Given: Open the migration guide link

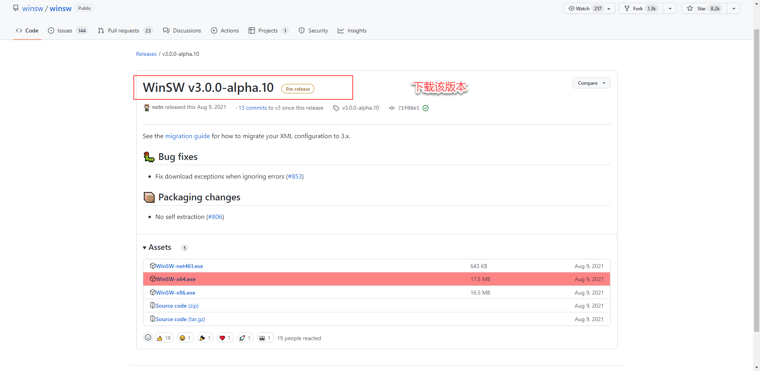Looking at the screenshot, I should coord(188,136).
